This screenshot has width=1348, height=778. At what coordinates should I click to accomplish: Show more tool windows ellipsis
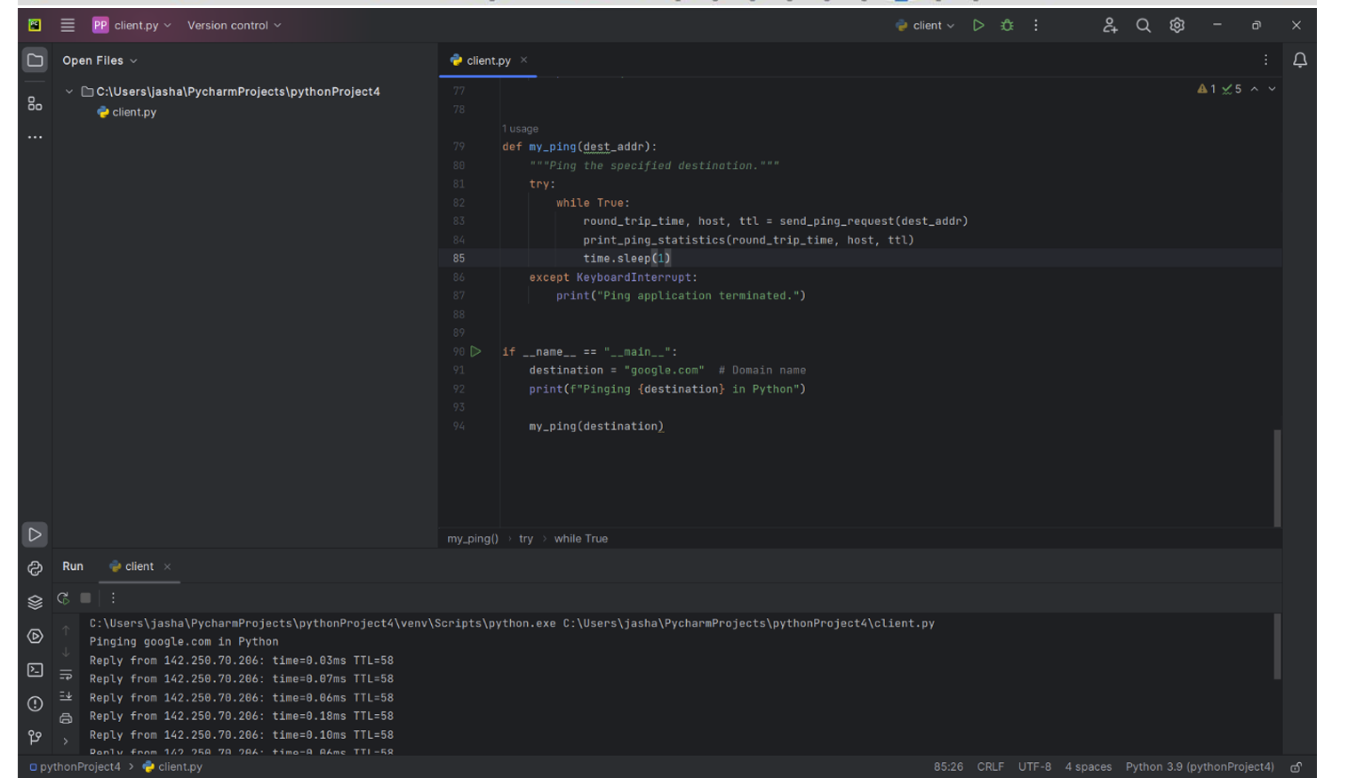(x=35, y=137)
